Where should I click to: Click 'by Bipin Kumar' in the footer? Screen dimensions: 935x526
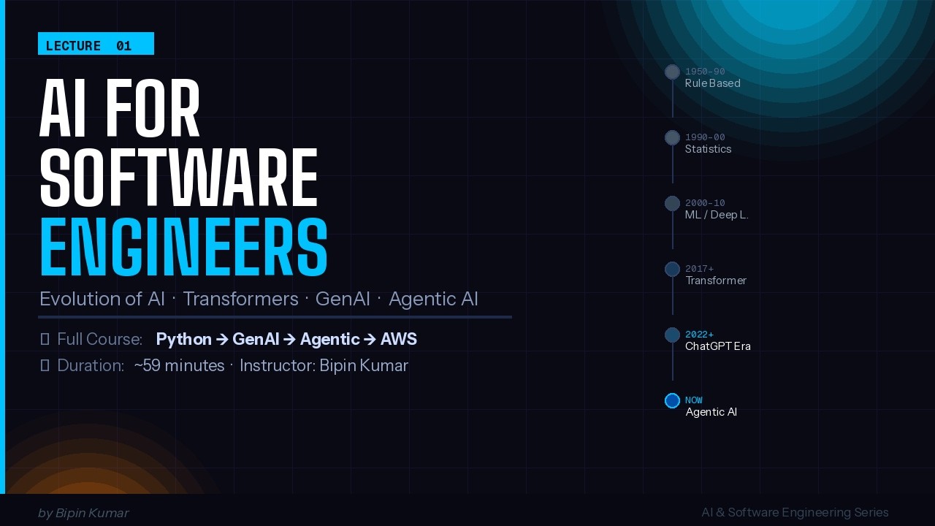(x=83, y=513)
